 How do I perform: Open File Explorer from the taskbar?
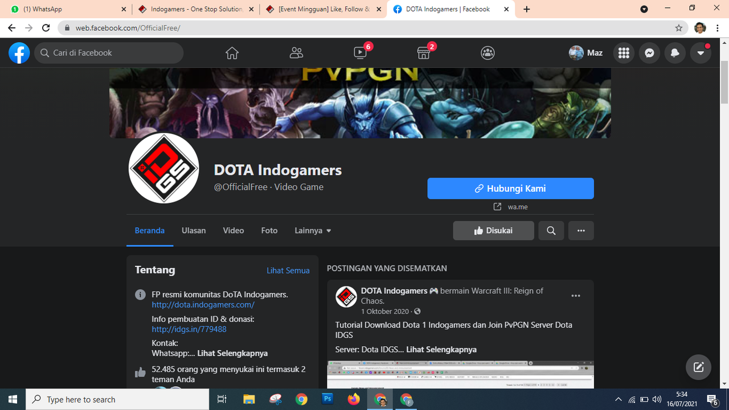click(x=249, y=399)
